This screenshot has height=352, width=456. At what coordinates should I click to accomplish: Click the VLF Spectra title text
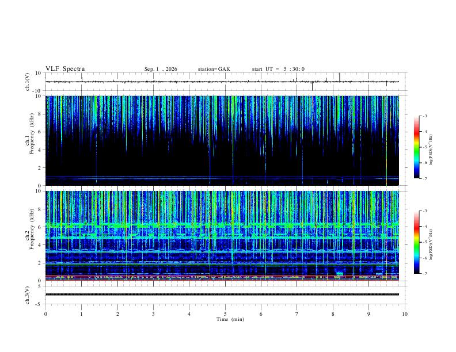65,69
